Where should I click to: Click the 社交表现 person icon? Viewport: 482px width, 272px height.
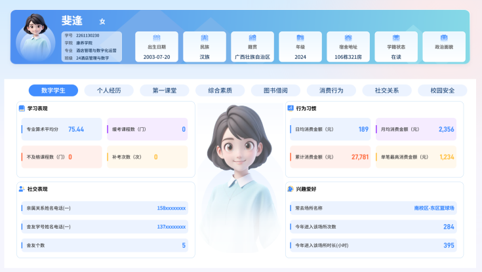tap(22, 189)
